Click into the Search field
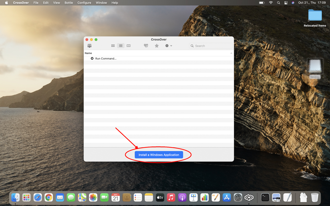This screenshot has width=330, height=206. (x=211, y=46)
